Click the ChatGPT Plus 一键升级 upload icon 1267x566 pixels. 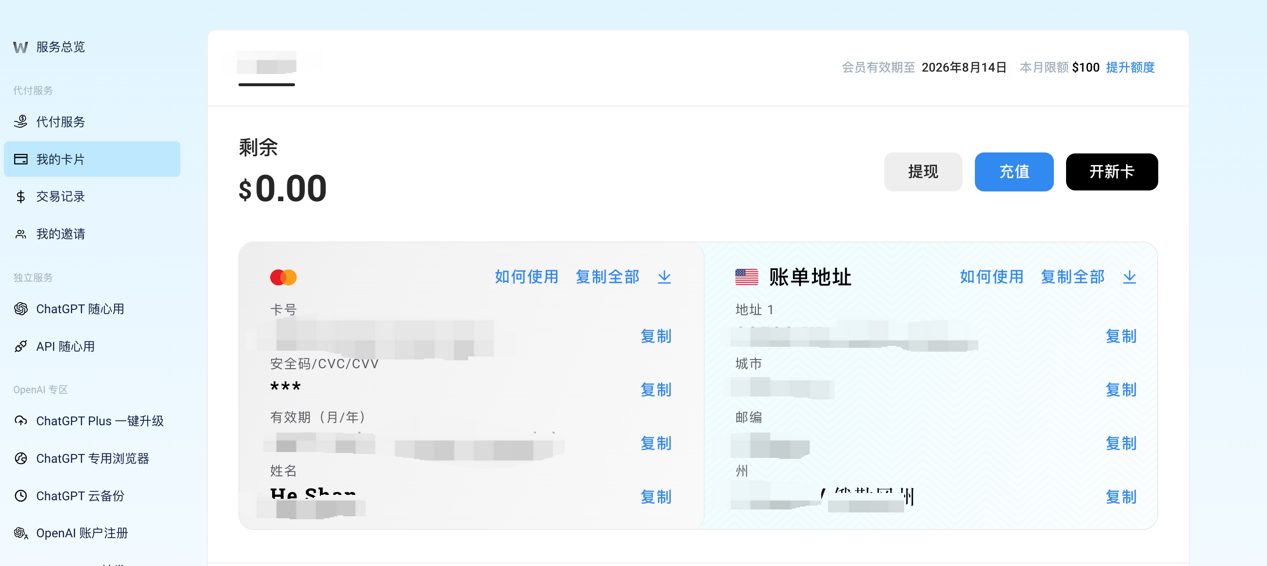(20, 421)
